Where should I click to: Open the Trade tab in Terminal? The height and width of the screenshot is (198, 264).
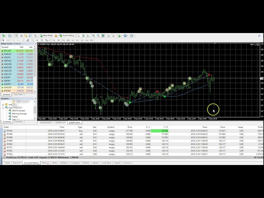[x=7, y=163]
